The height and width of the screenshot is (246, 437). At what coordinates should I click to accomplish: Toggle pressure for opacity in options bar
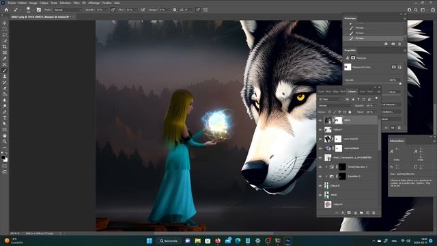(x=113, y=10)
